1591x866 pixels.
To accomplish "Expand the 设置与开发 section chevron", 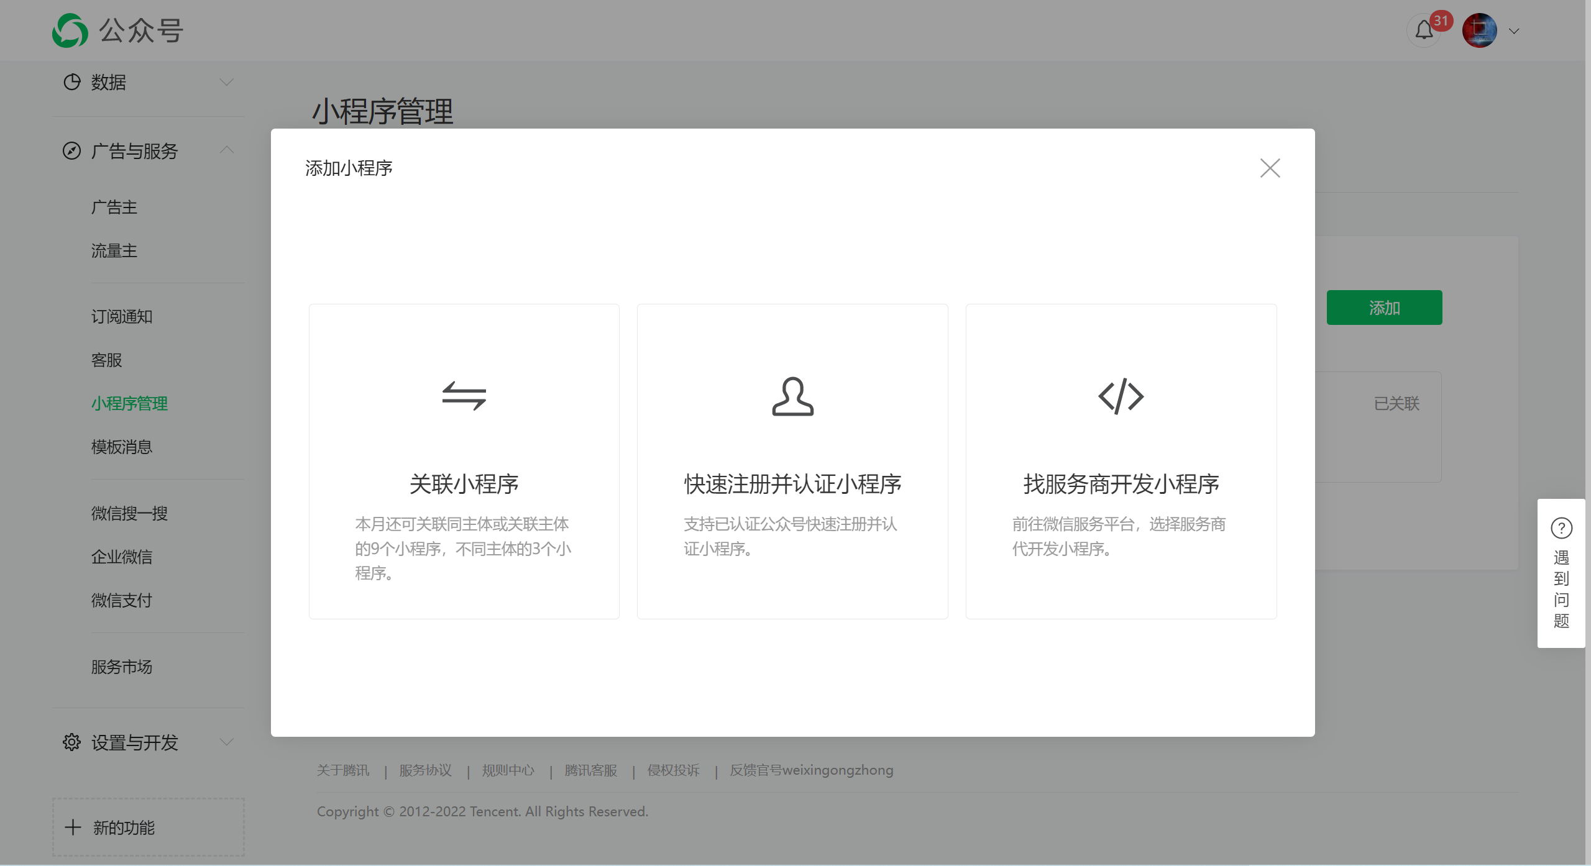I will click(x=226, y=742).
